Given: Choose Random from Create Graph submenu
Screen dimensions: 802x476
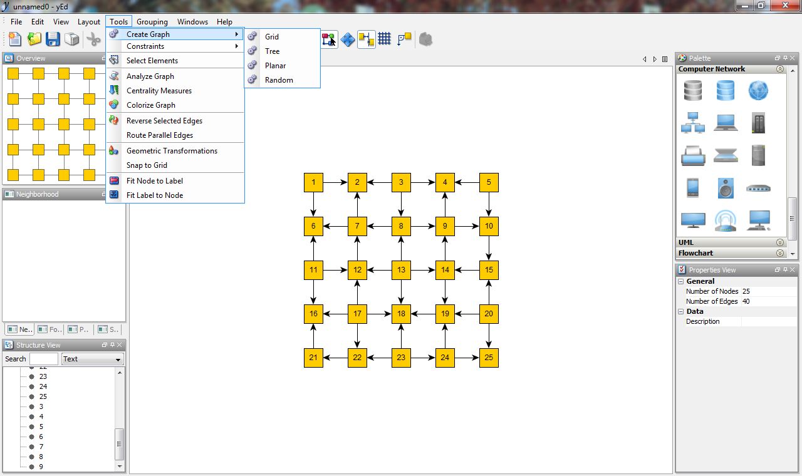Looking at the screenshot, I should click(x=283, y=80).
